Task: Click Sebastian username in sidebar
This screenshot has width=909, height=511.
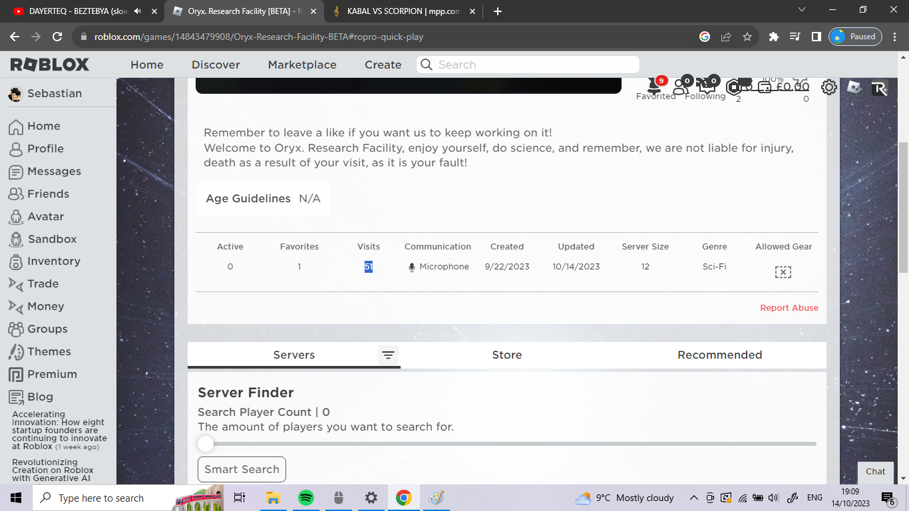Action: [x=55, y=94]
